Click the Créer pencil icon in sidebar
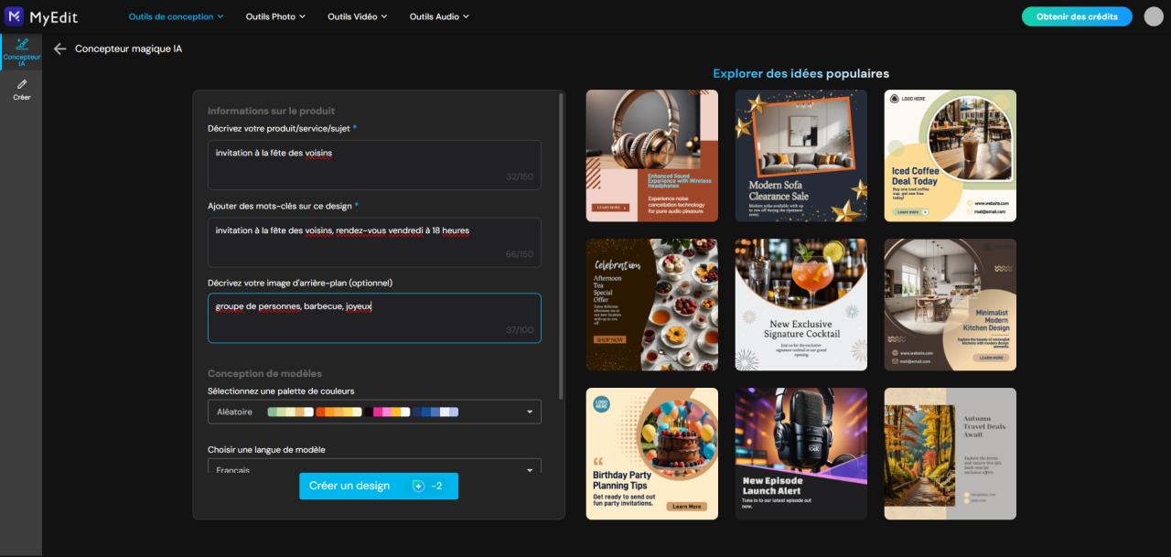 22,86
